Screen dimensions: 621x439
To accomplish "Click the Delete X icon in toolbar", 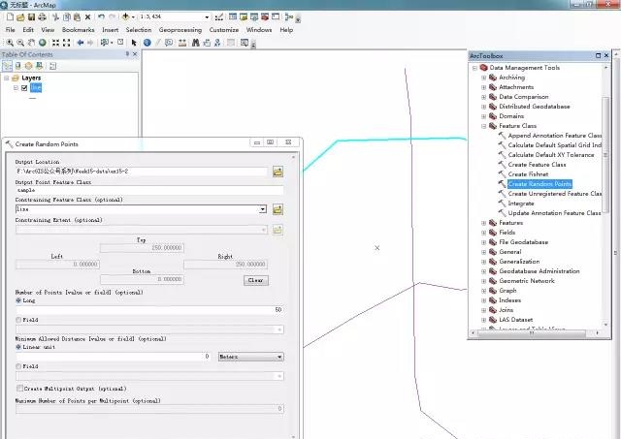I will click(87, 17).
